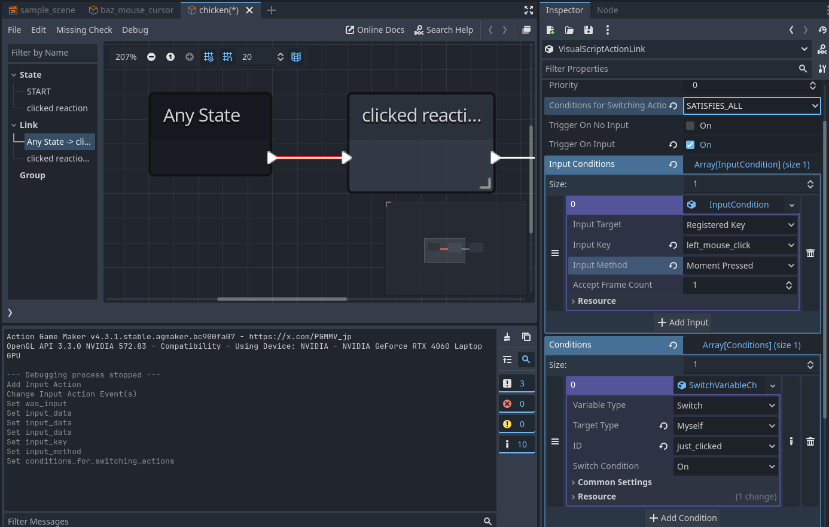Go to next script history arrow

click(x=505, y=30)
